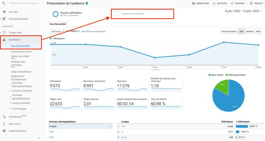Switch chart to Semaine view
The width and height of the screenshot is (265, 141).
(x=250, y=32)
